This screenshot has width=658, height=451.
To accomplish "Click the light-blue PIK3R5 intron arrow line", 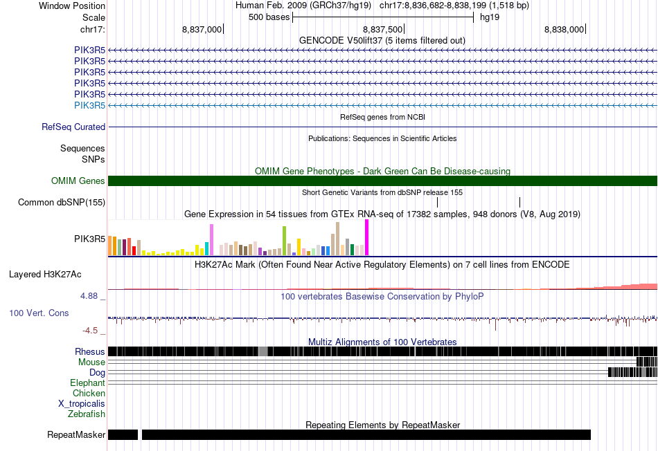I will click(x=383, y=106).
